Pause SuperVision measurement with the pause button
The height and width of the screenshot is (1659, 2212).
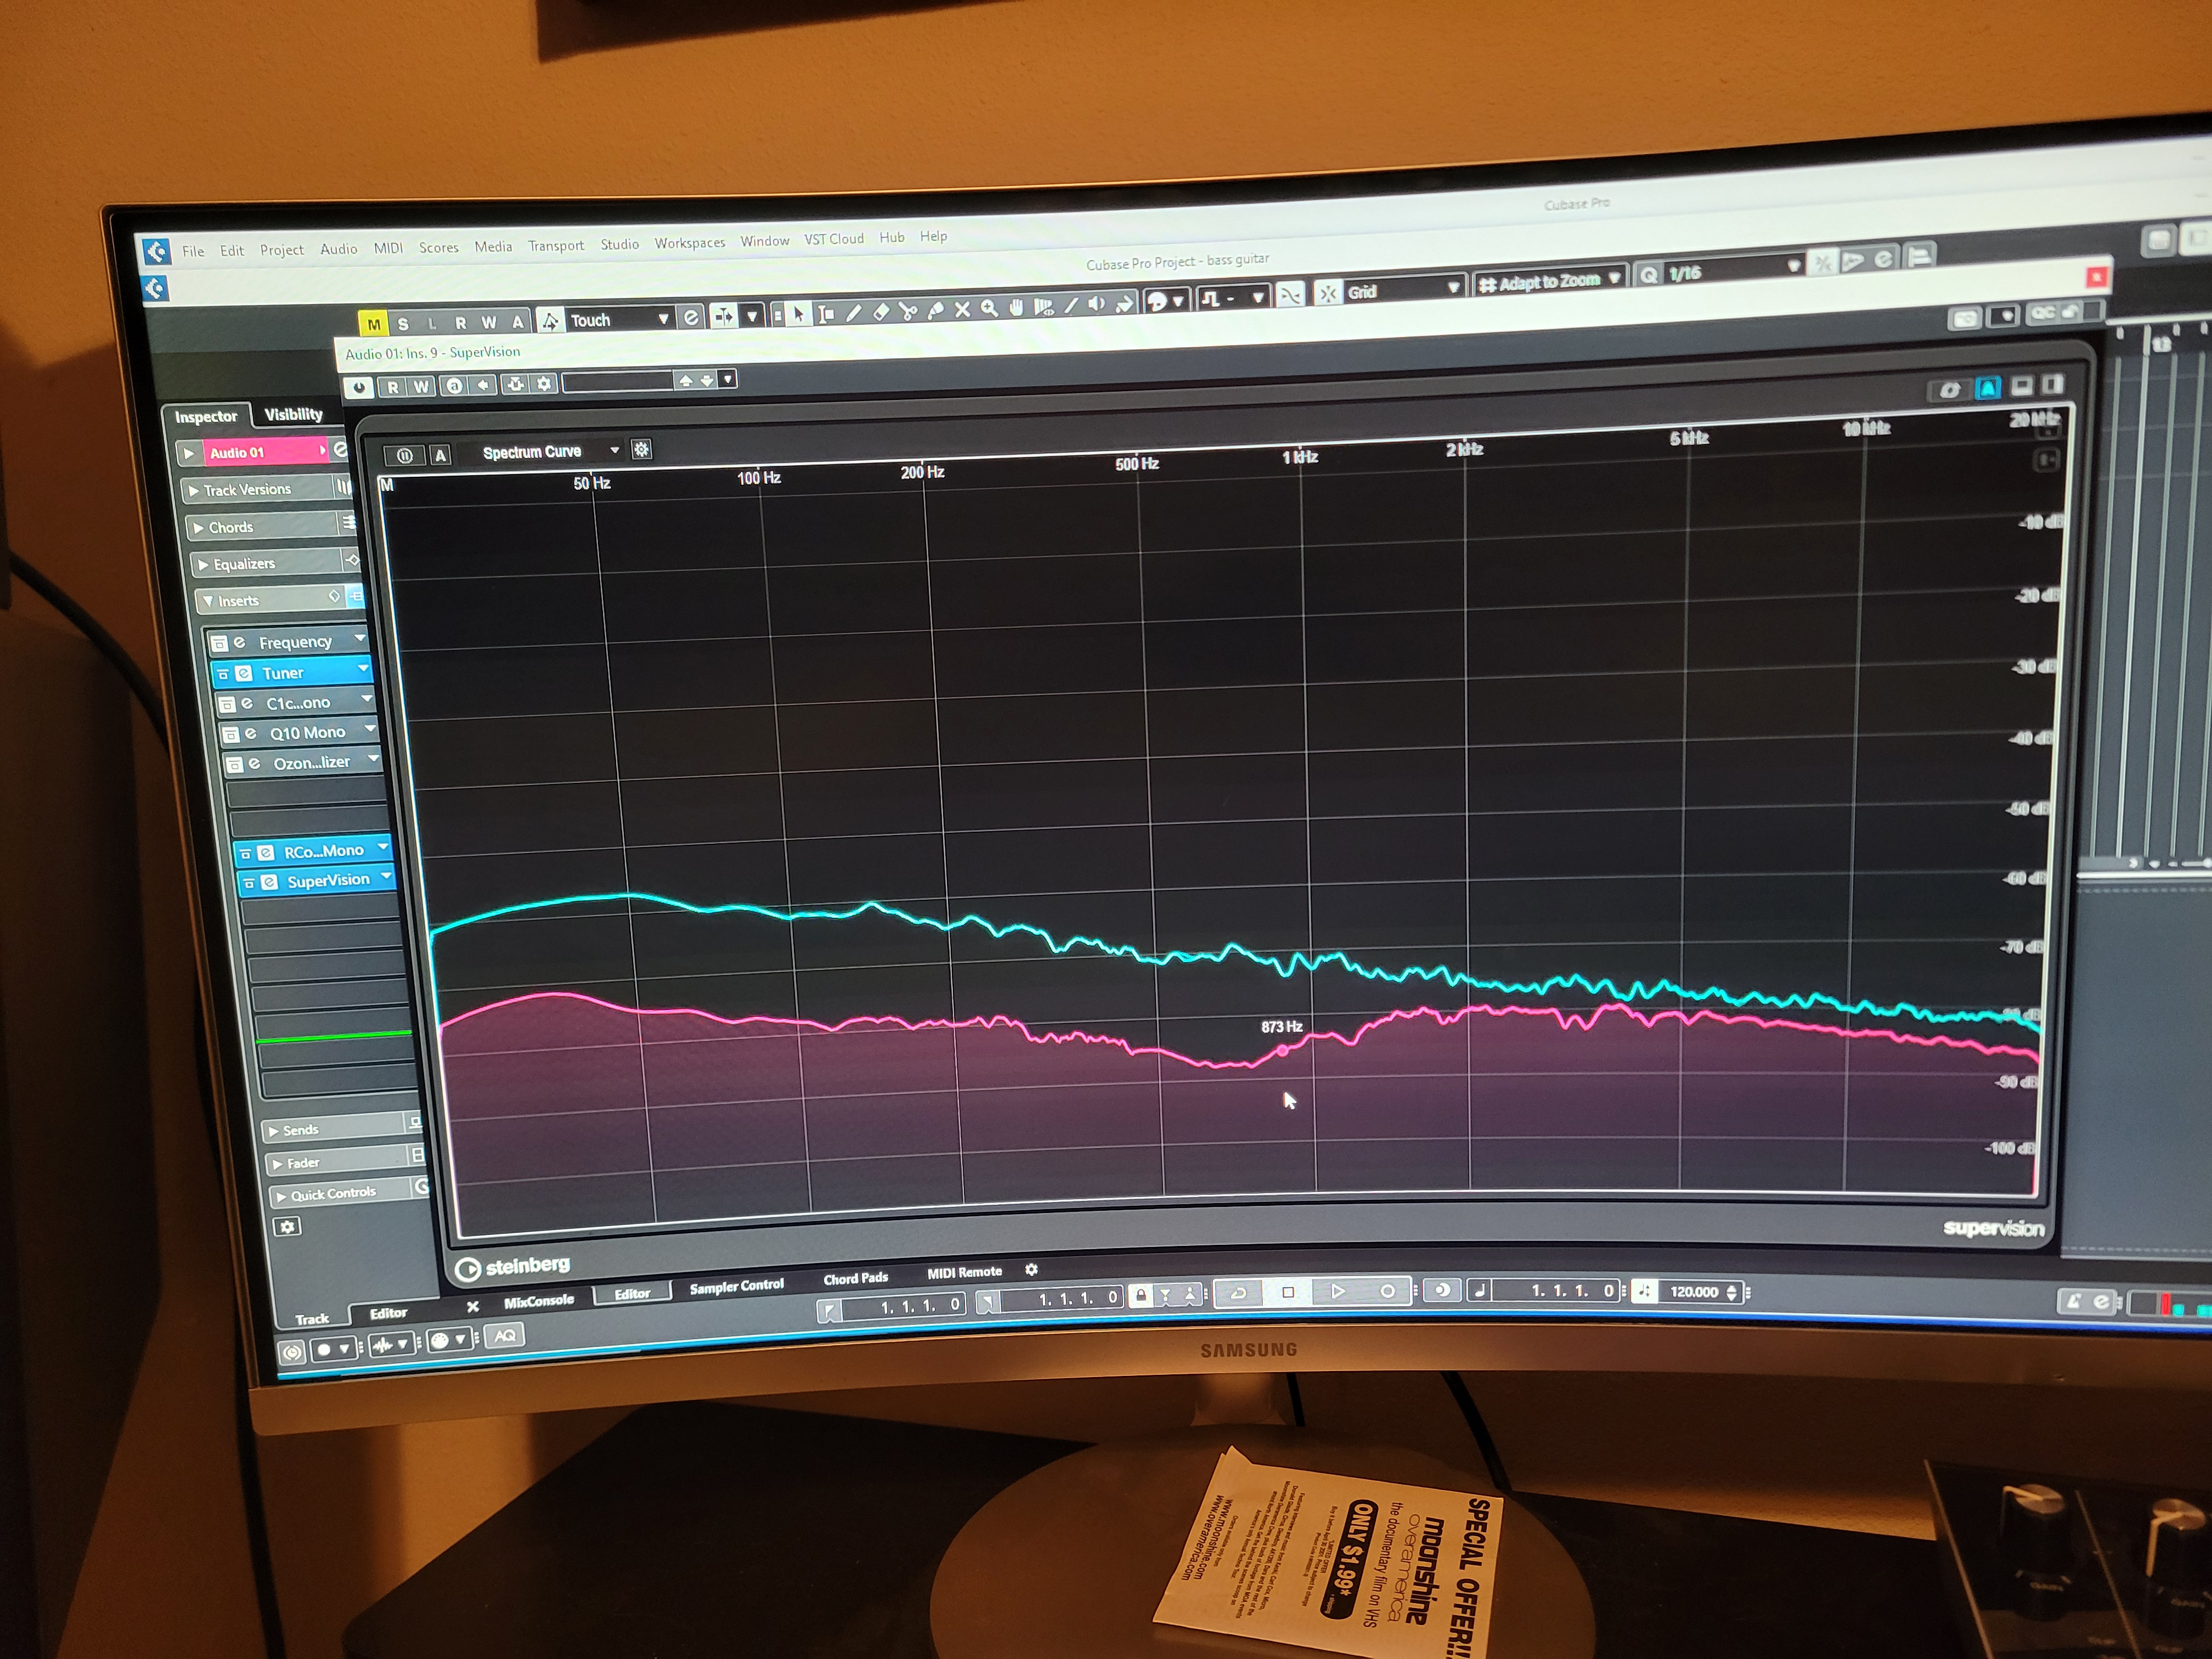[404, 456]
